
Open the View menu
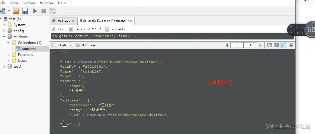click(x=14, y=3)
